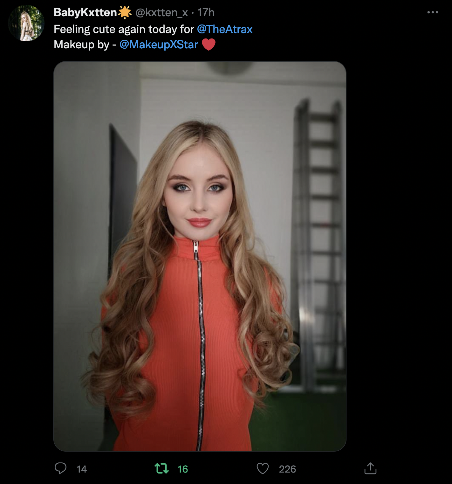Retweet this post using the green arrows
Viewport: 452px width, 484px height.
click(x=161, y=468)
